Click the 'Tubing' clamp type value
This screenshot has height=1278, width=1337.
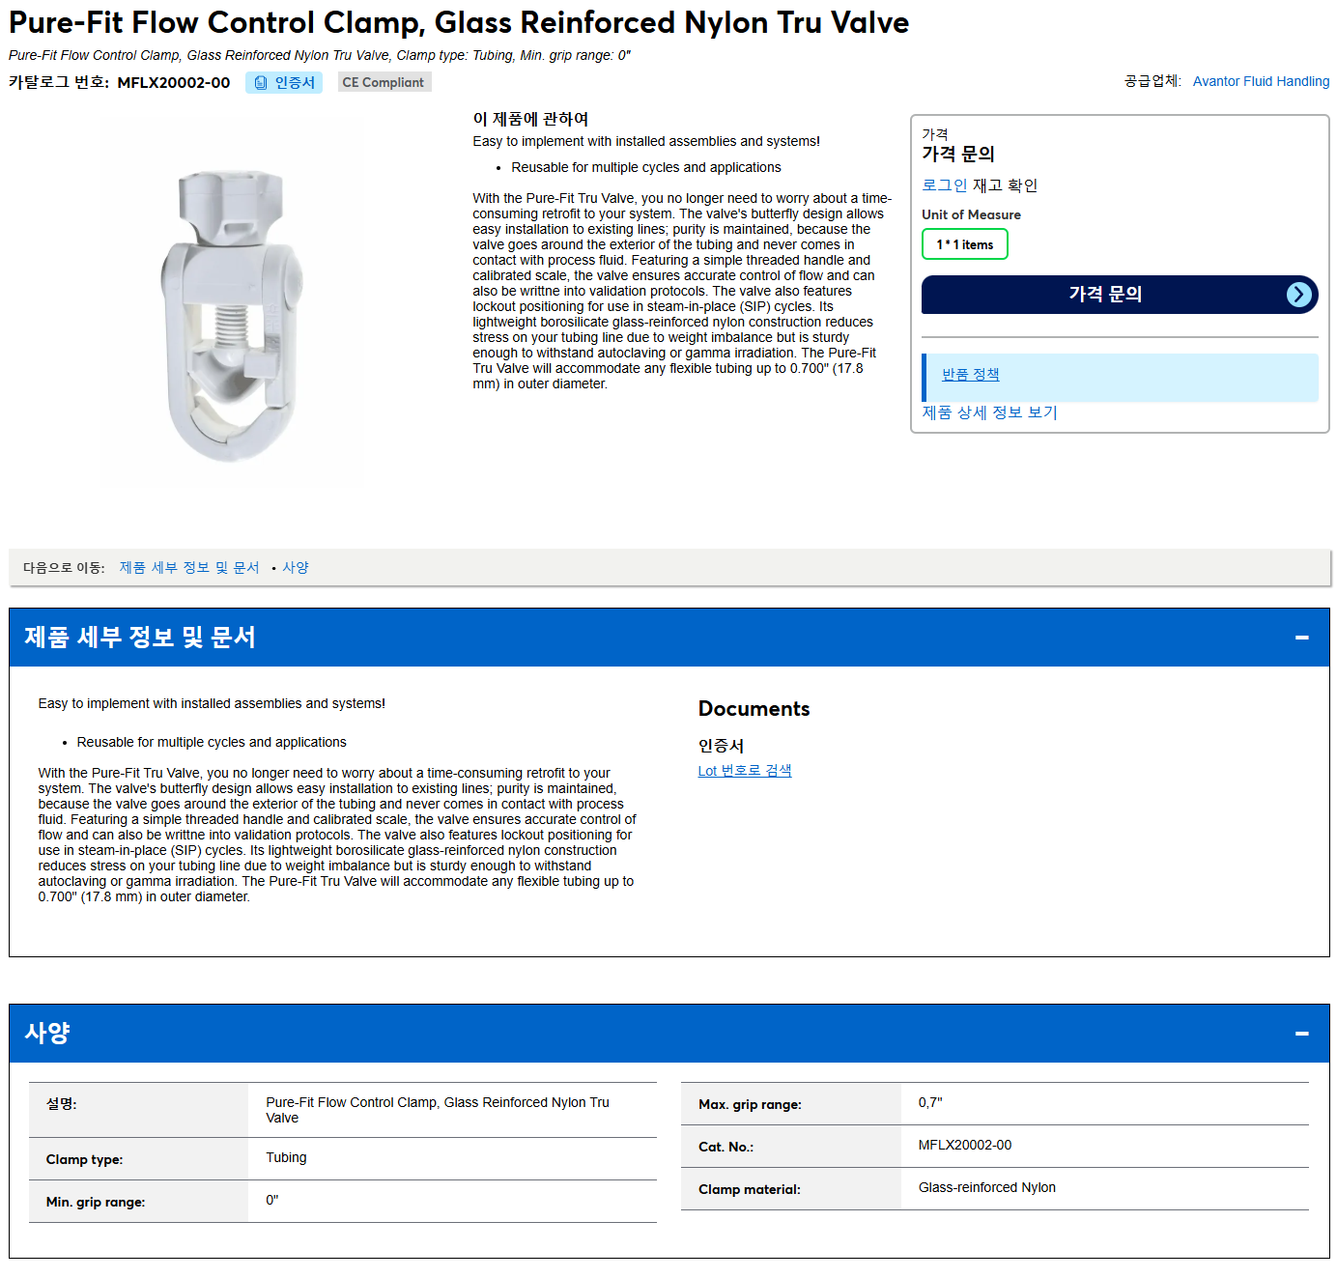(x=286, y=1158)
